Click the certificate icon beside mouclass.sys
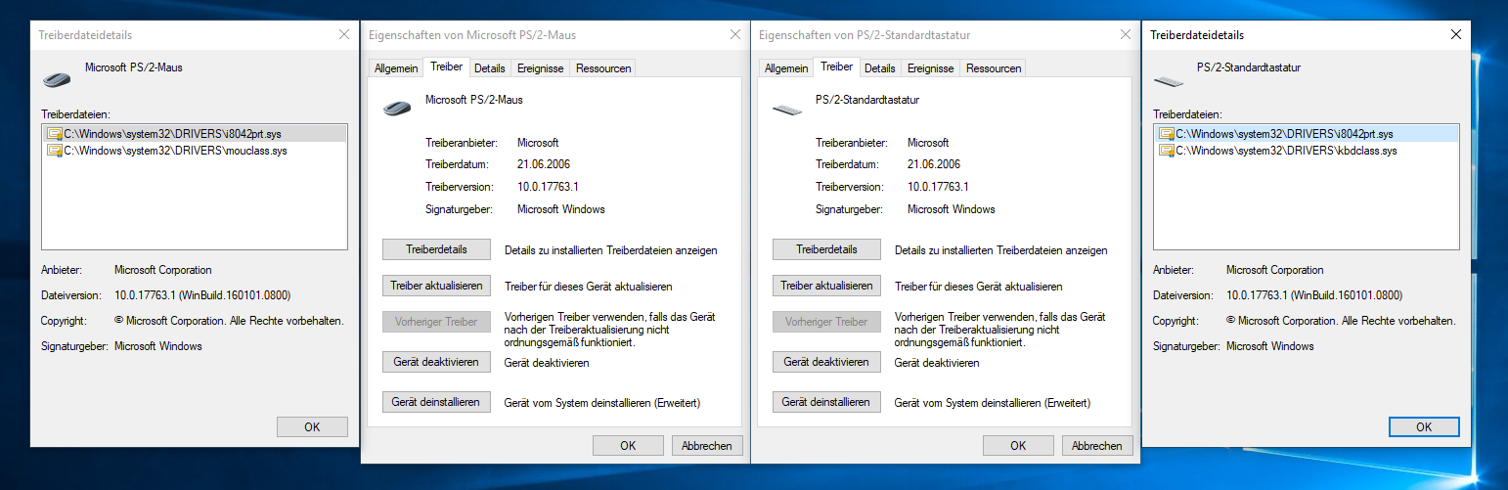This screenshot has height=490, width=1508. click(57, 151)
